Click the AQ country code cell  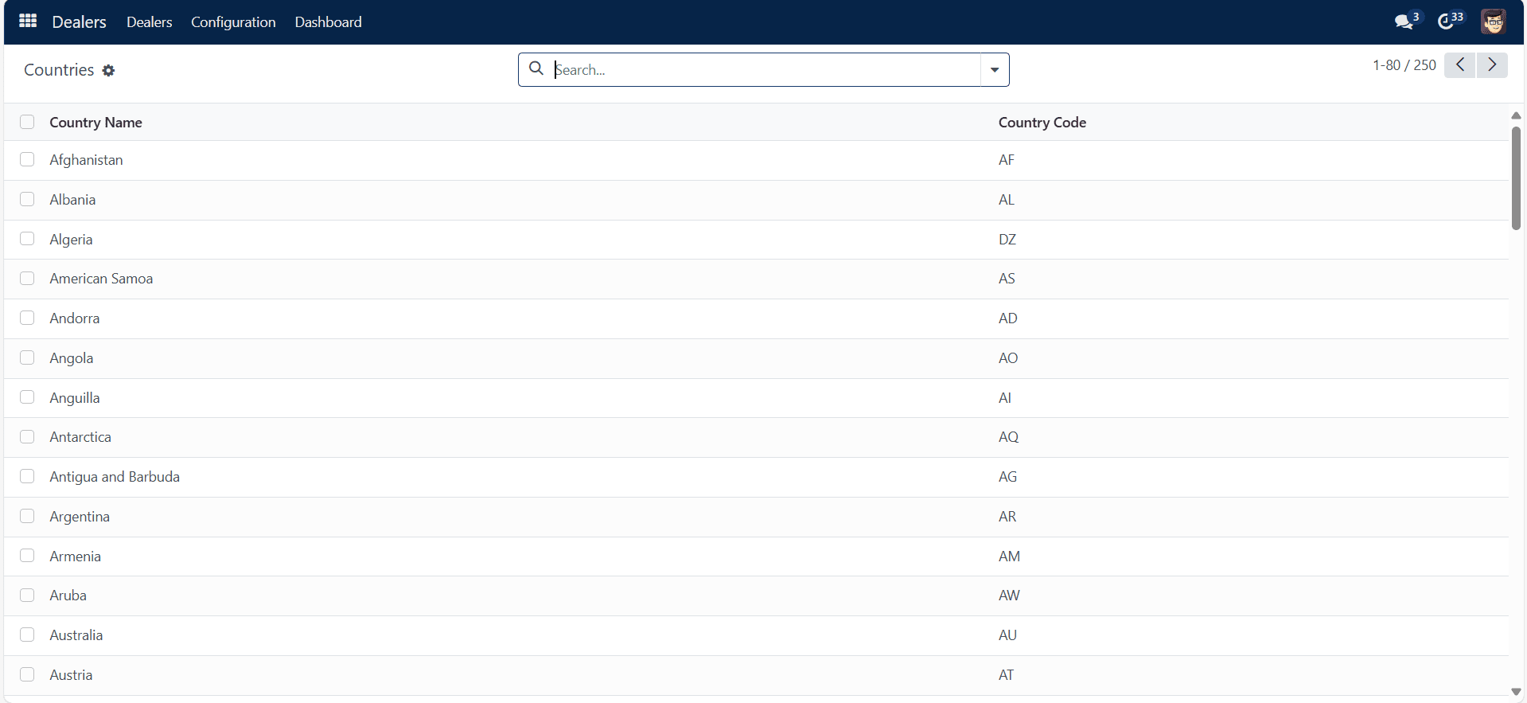coord(1009,437)
